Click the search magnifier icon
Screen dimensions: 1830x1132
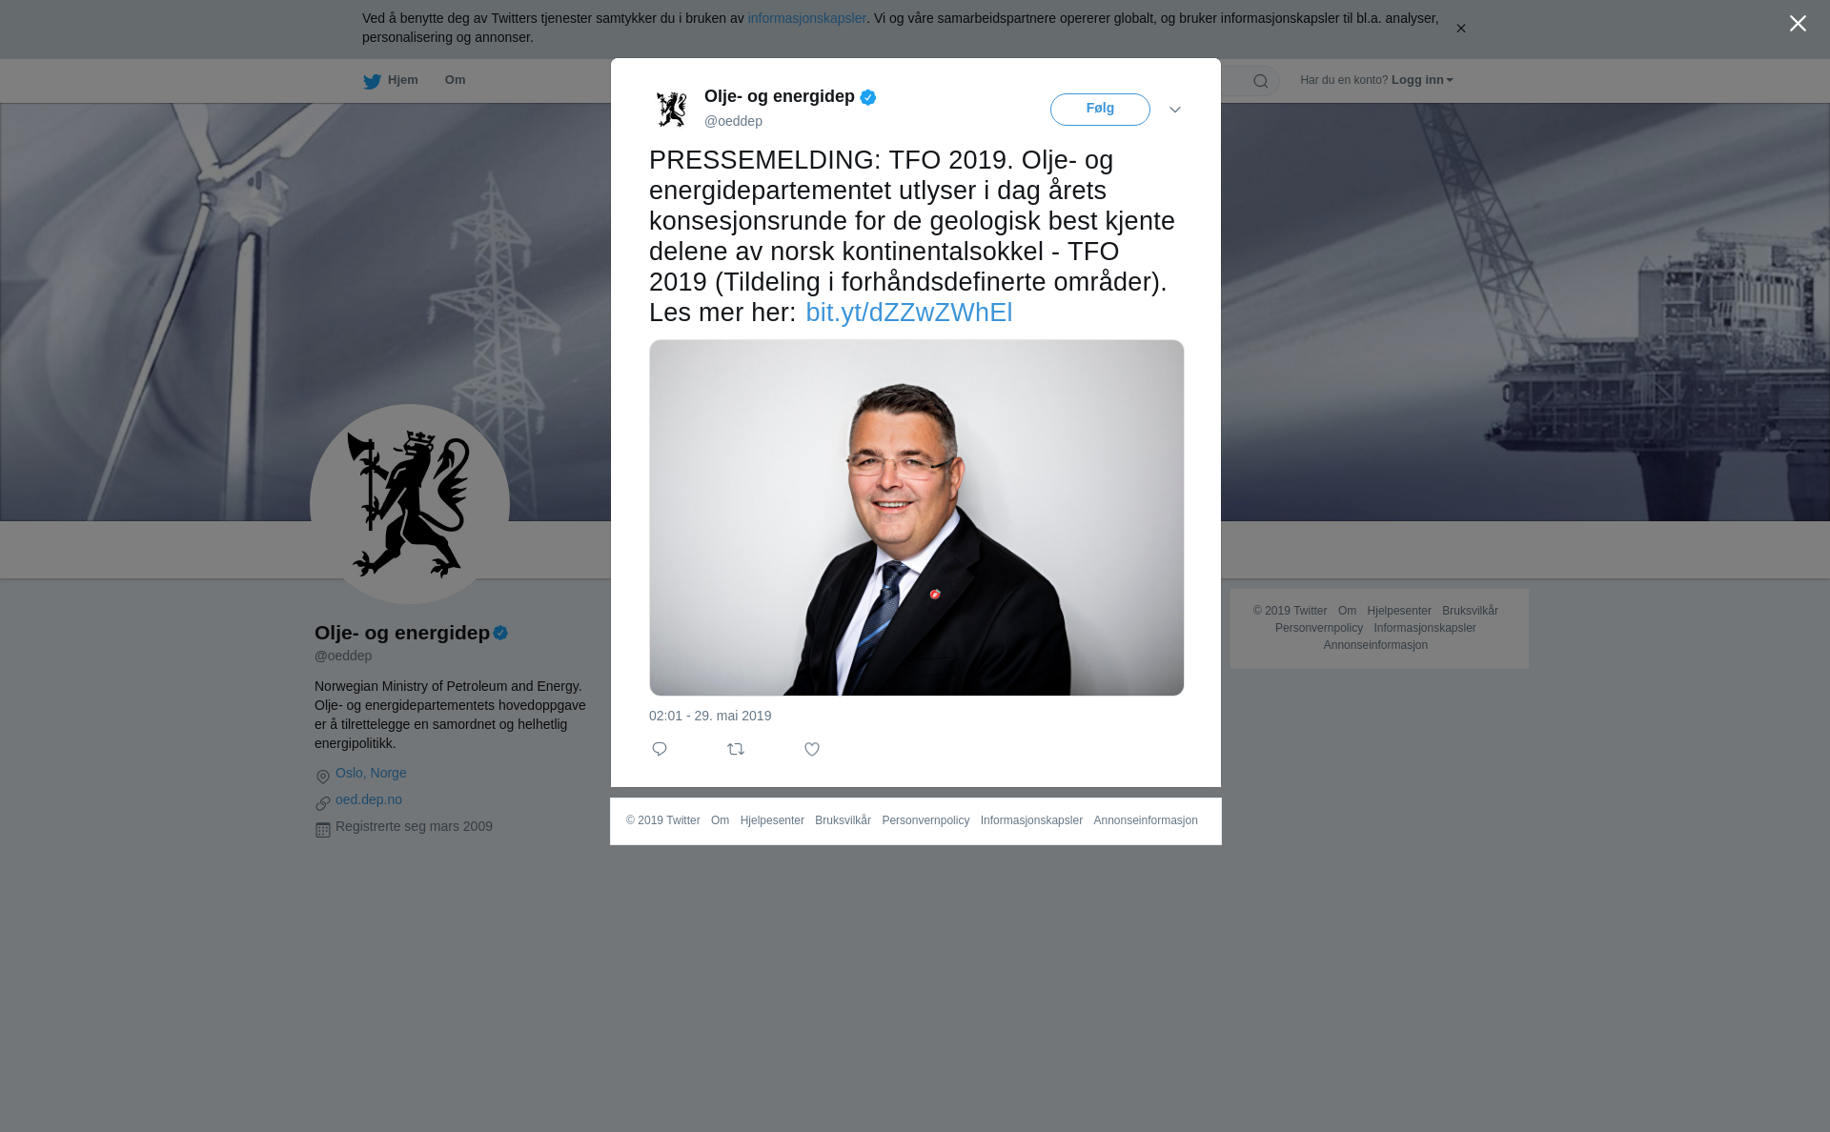(1261, 81)
